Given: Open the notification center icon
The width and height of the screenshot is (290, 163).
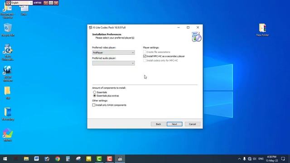Looking at the screenshot, I should pos(283,159).
